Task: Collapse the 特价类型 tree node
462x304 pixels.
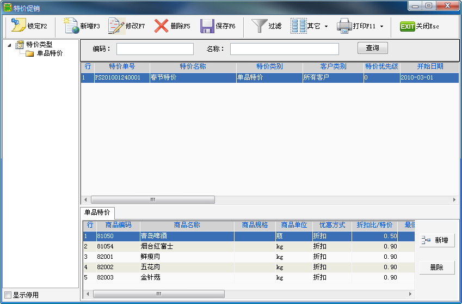Action: point(9,45)
